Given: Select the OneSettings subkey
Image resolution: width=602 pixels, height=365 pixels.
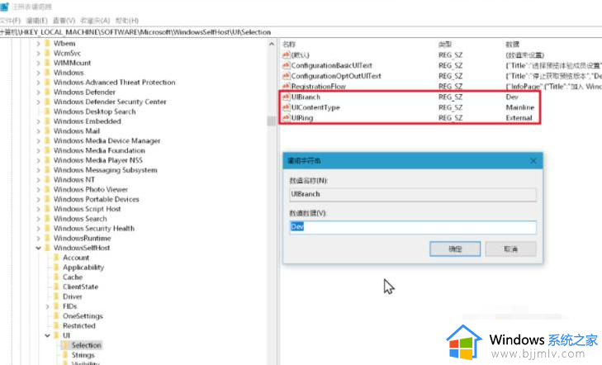Looking at the screenshot, I should click(83, 316).
